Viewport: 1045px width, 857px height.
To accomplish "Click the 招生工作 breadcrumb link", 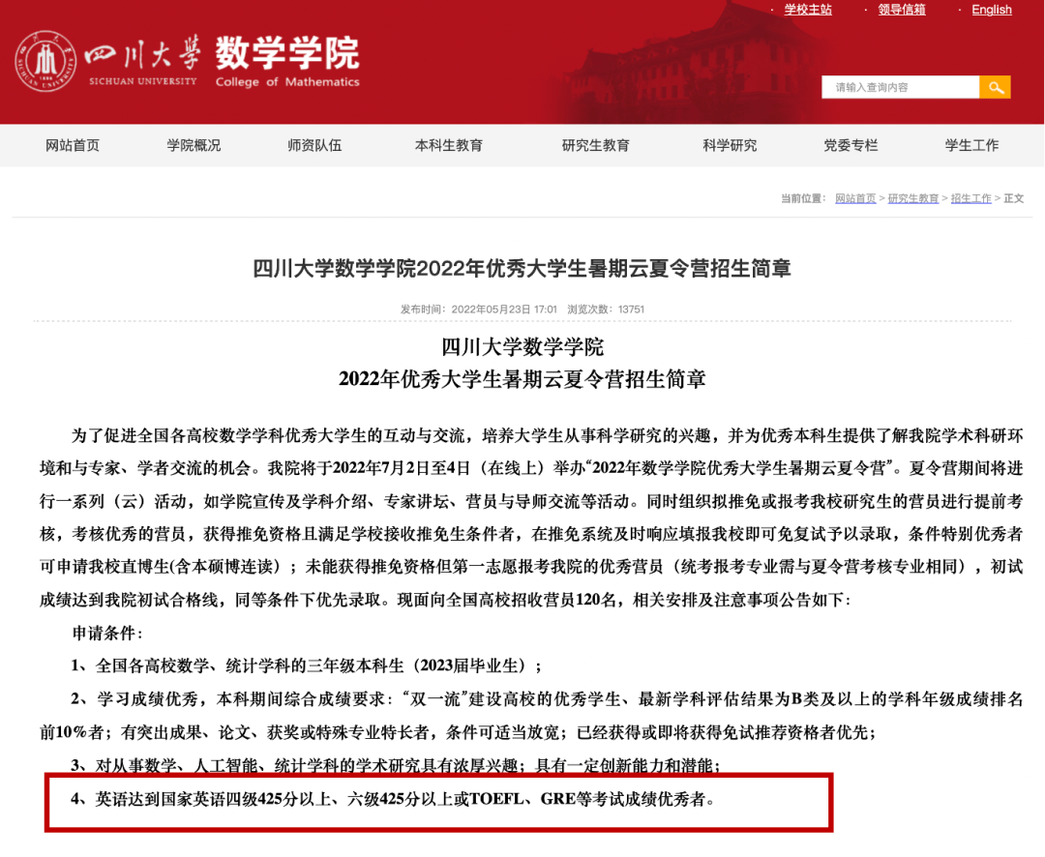I will [971, 198].
